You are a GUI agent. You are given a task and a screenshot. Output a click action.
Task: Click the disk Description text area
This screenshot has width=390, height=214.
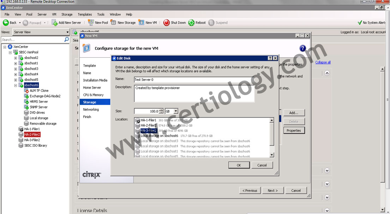[194, 94]
